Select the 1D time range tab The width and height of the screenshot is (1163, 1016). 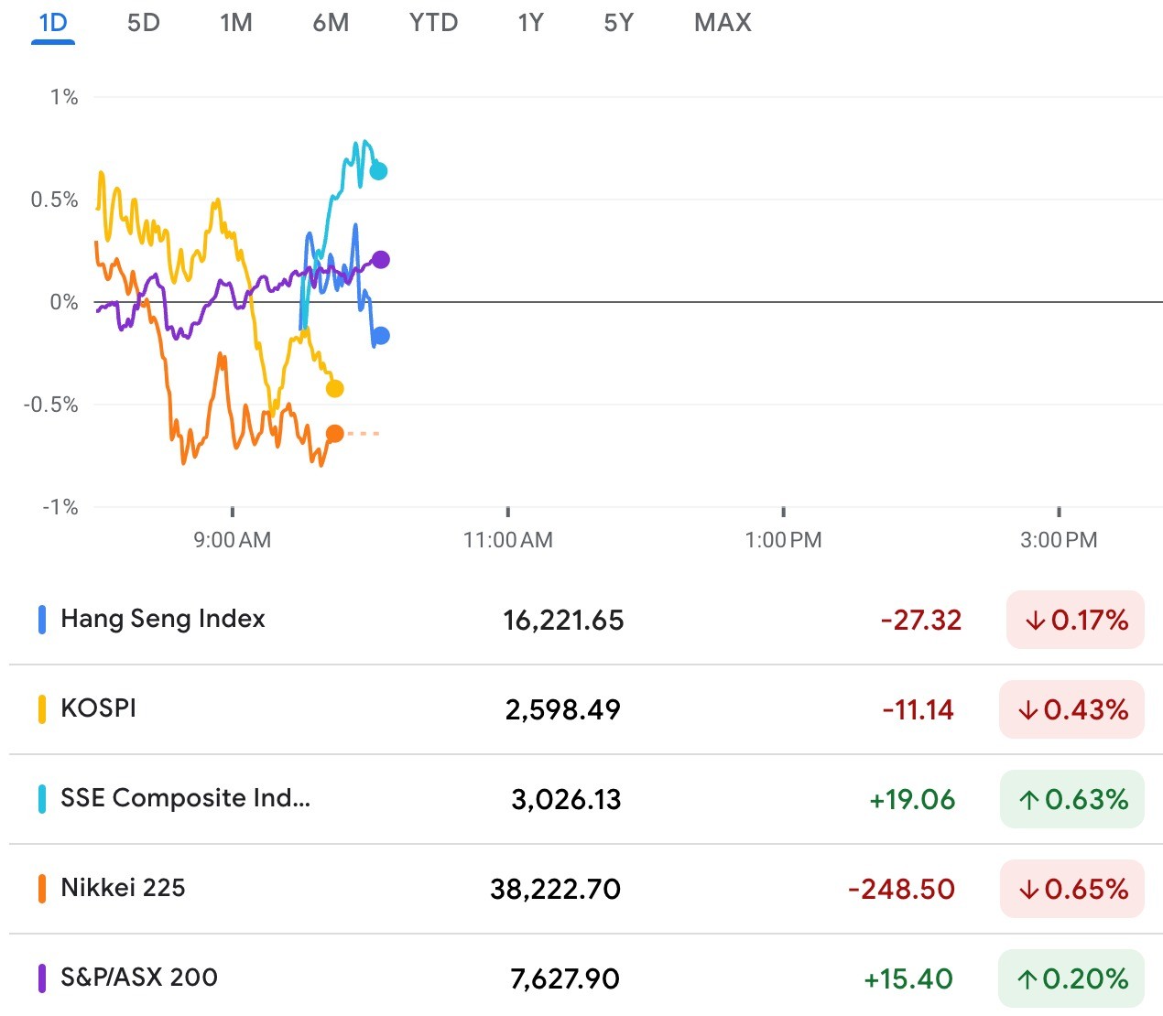tap(53, 23)
